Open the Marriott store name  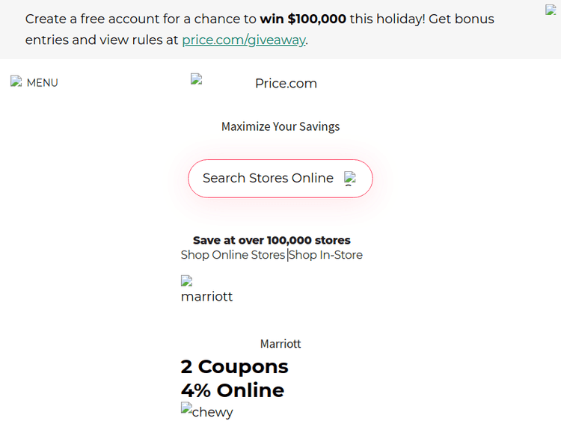click(280, 344)
